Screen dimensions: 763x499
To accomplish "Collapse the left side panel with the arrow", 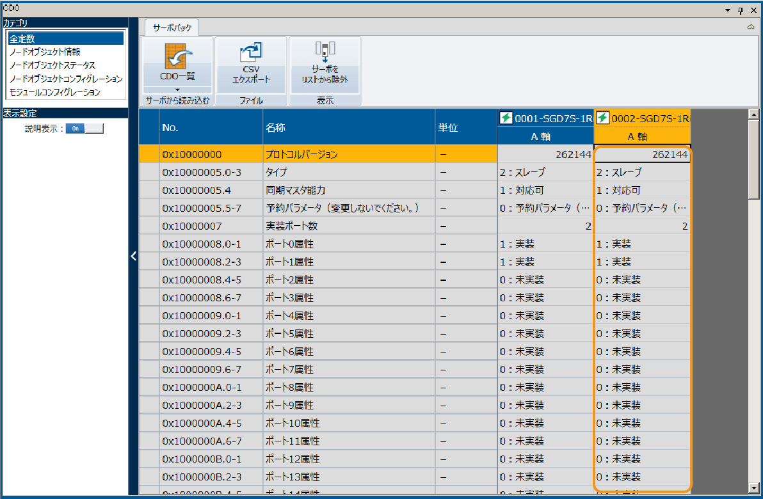I will [x=134, y=256].
